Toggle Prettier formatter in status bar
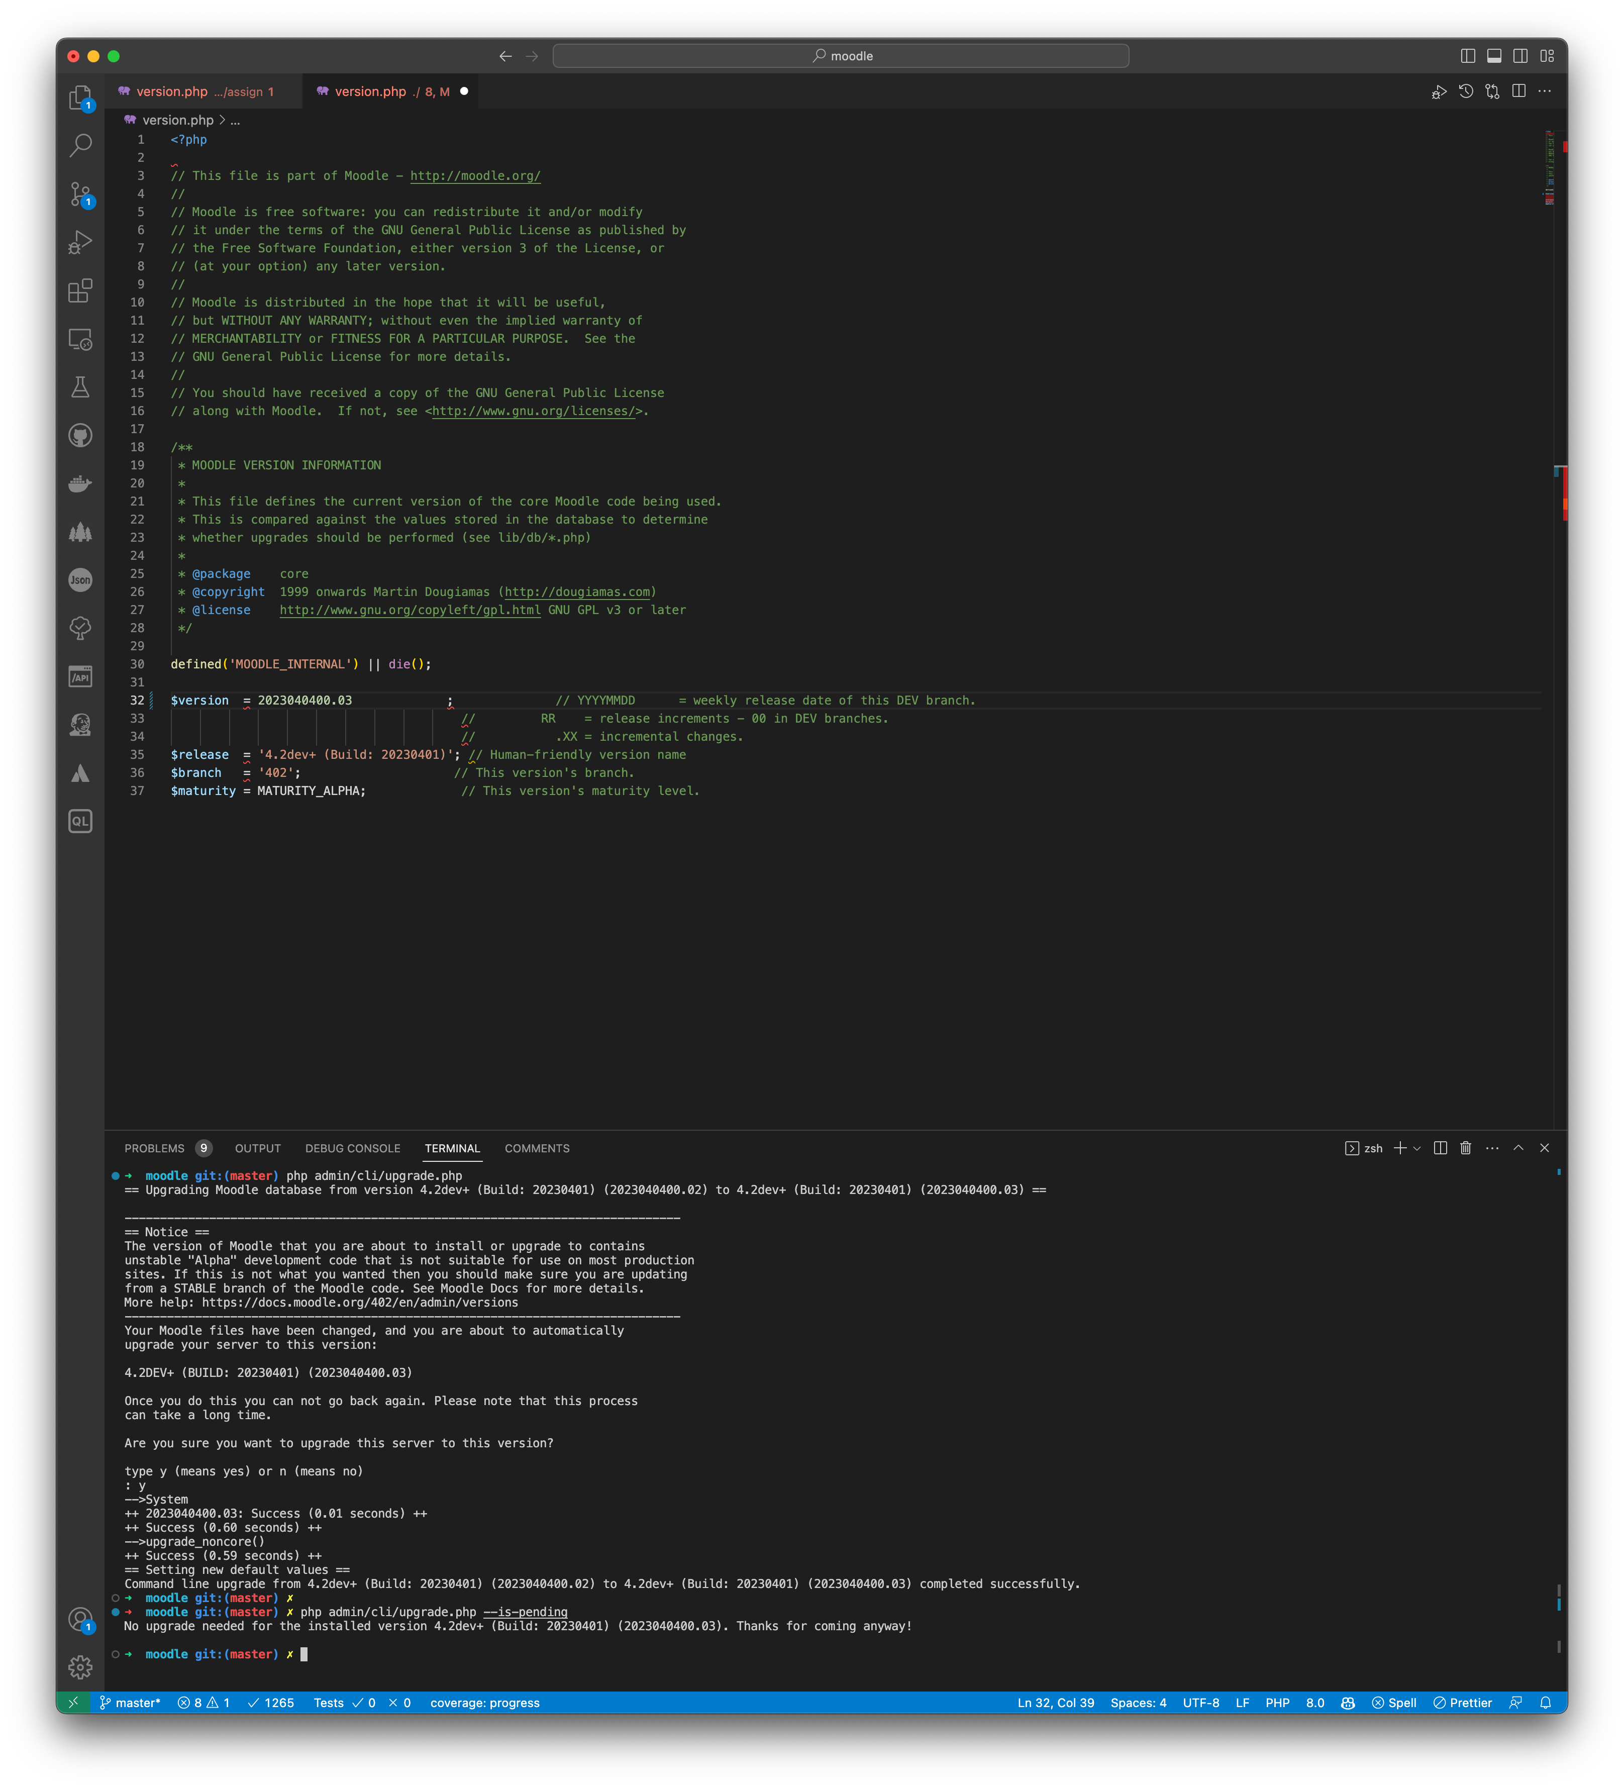The height and width of the screenshot is (1788, 1624). (1463, 1703)
